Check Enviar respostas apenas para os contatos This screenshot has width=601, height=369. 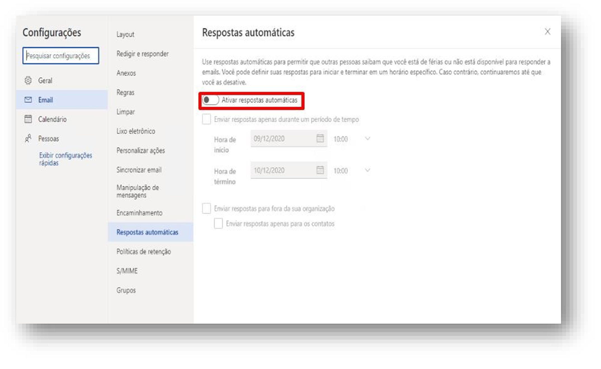(218, 224)
